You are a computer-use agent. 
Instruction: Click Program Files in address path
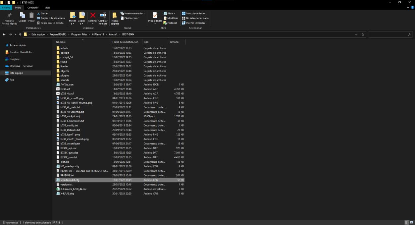[79, 34]
